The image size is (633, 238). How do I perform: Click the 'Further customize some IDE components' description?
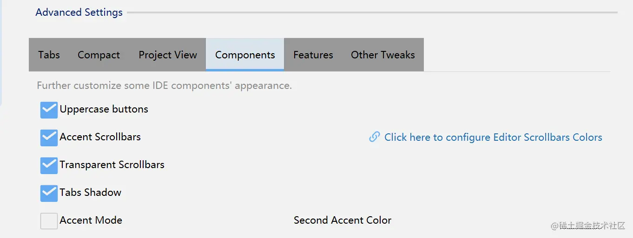[x=164, y=86]
